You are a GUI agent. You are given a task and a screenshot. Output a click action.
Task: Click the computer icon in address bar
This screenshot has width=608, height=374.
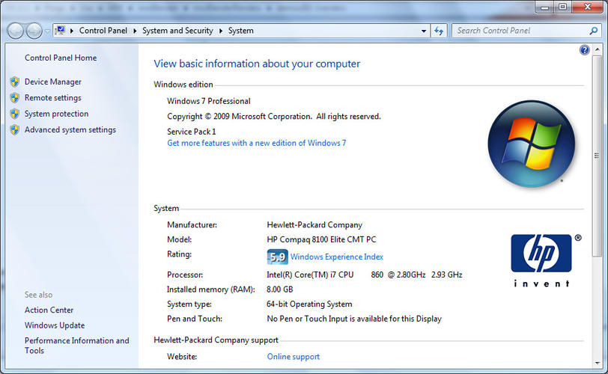coord(60,30)
